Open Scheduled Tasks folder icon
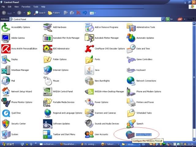This screenshot has height=147, width=196. [131, 113]
